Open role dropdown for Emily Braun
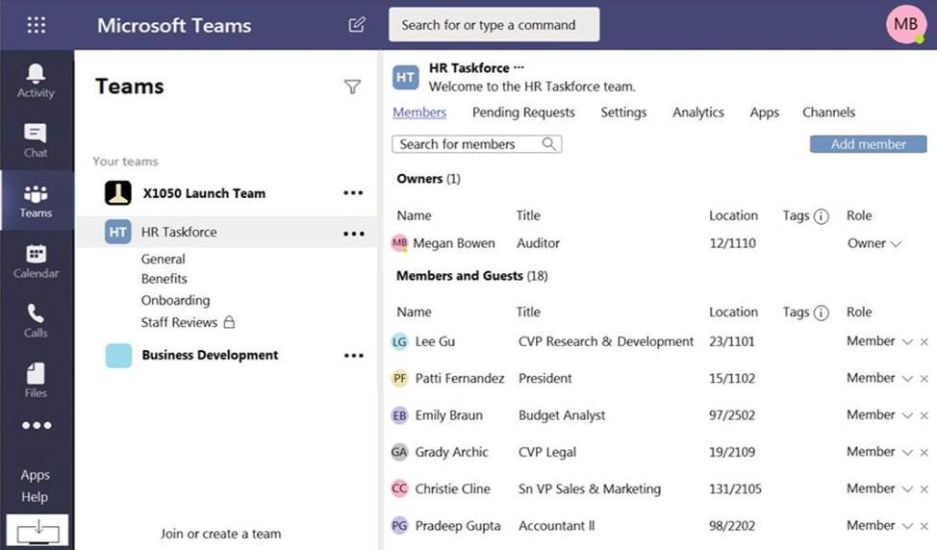Image resolution: width=937 pixels, height=550 pixels. click(906, 415)
